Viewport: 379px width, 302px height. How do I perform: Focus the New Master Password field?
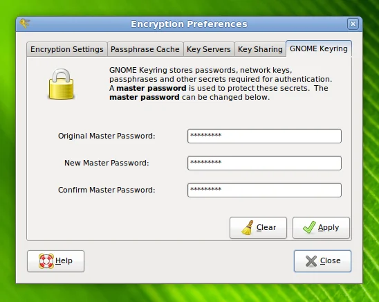[x=264, y=163]
